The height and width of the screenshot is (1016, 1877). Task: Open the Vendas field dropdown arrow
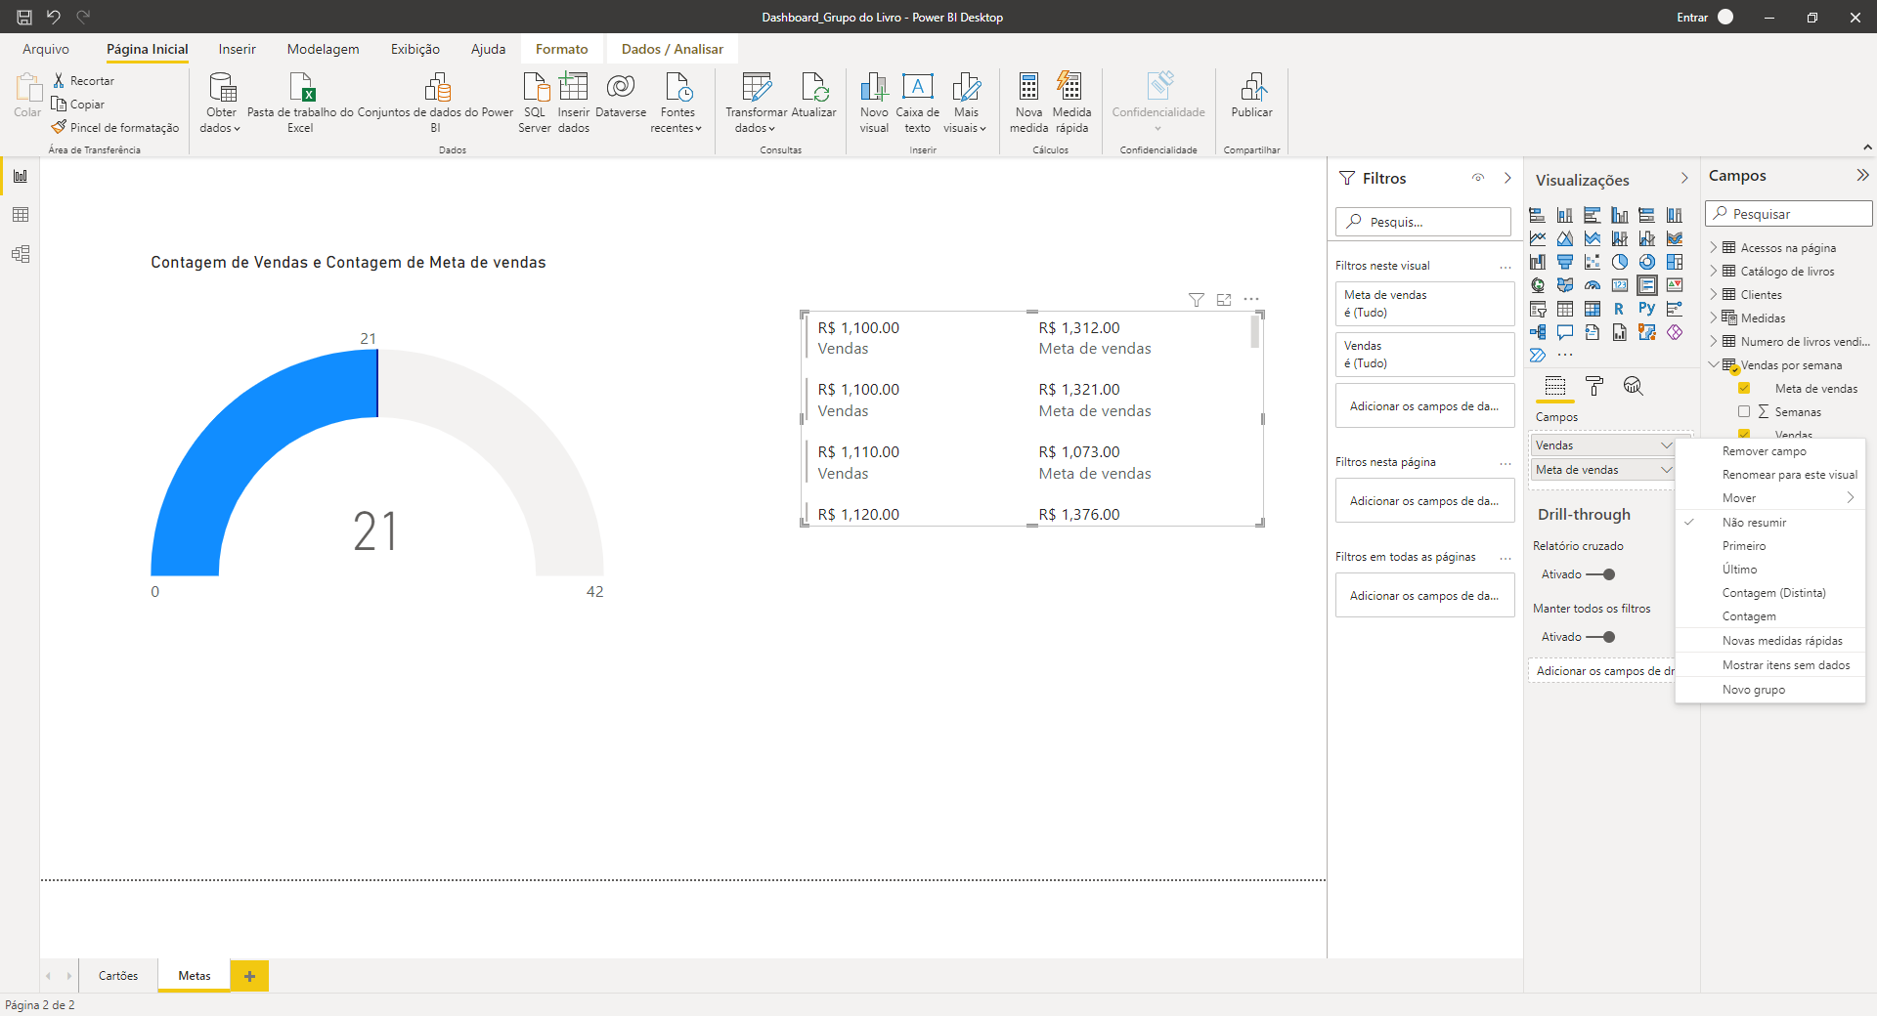1666,445
